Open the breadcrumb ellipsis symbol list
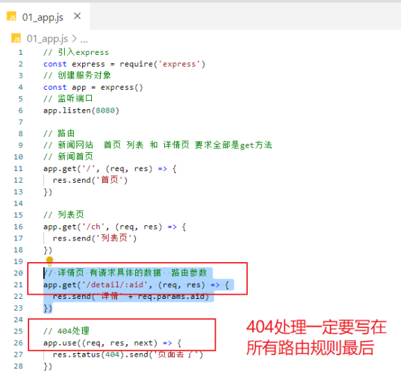401x390 pixels. click(x=84, y=40)
